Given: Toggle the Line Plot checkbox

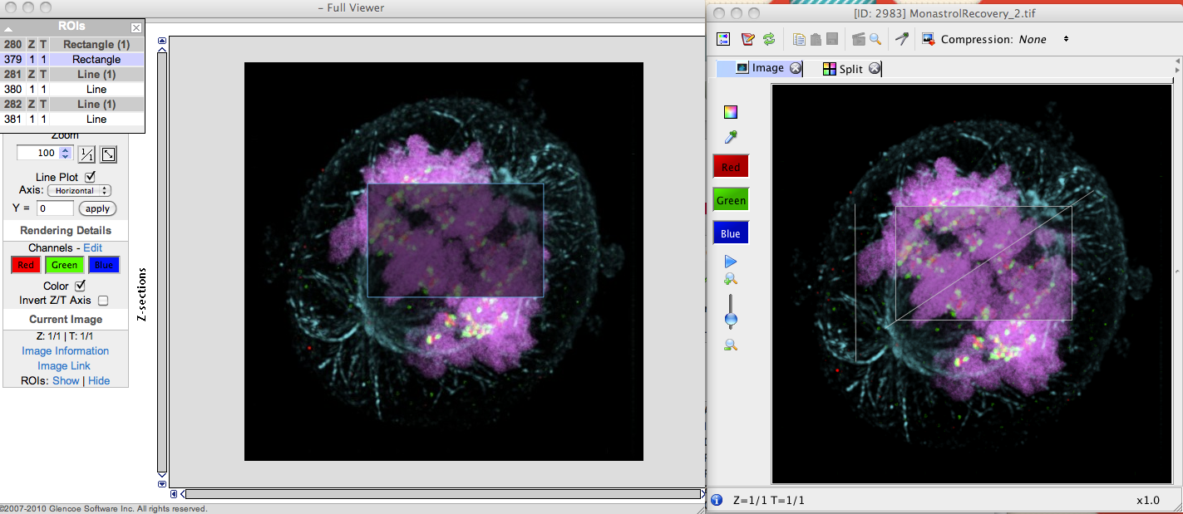Looking at the screenshot, I should click(x=91, y=177).
